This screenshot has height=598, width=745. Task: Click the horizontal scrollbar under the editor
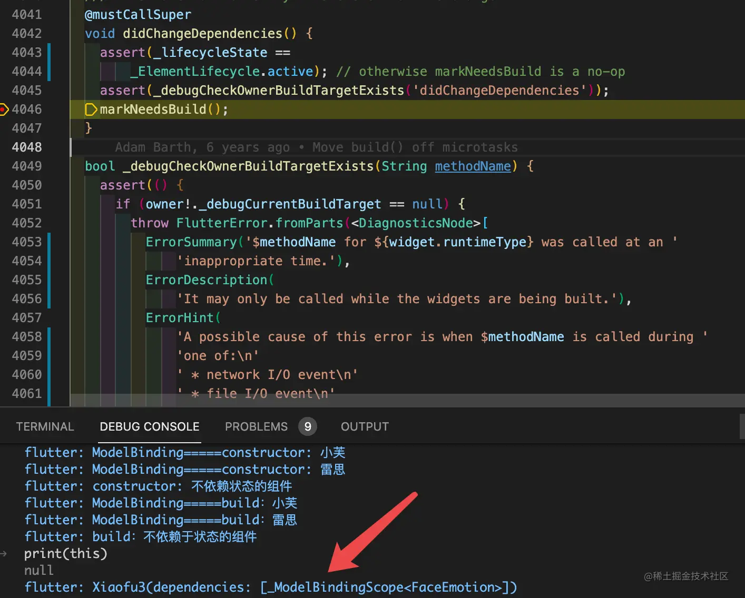tap(407, 400)
